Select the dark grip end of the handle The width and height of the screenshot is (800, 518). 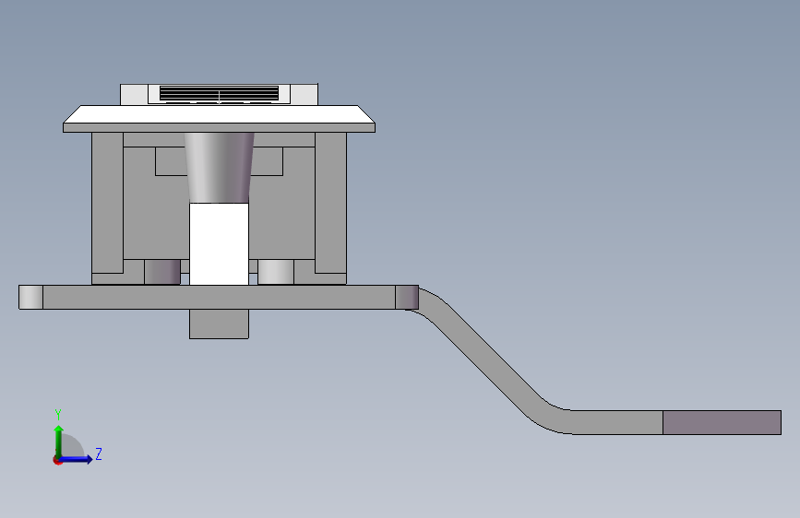[722, 423]
